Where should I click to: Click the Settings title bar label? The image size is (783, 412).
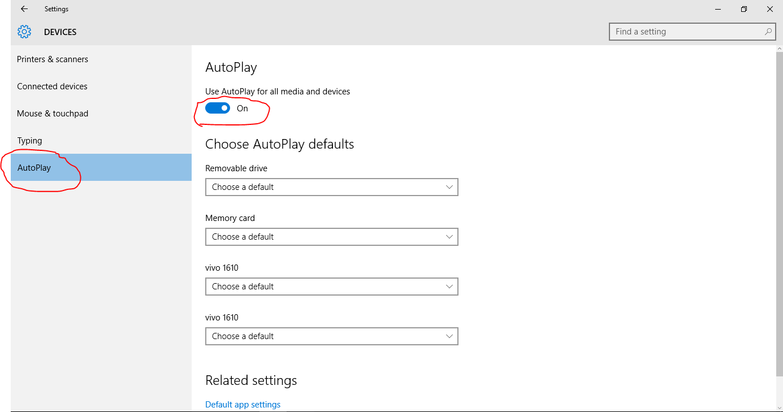click(56, 8)
